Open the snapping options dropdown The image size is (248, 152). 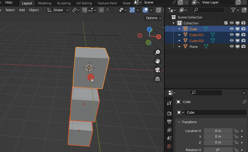point(92,10)
